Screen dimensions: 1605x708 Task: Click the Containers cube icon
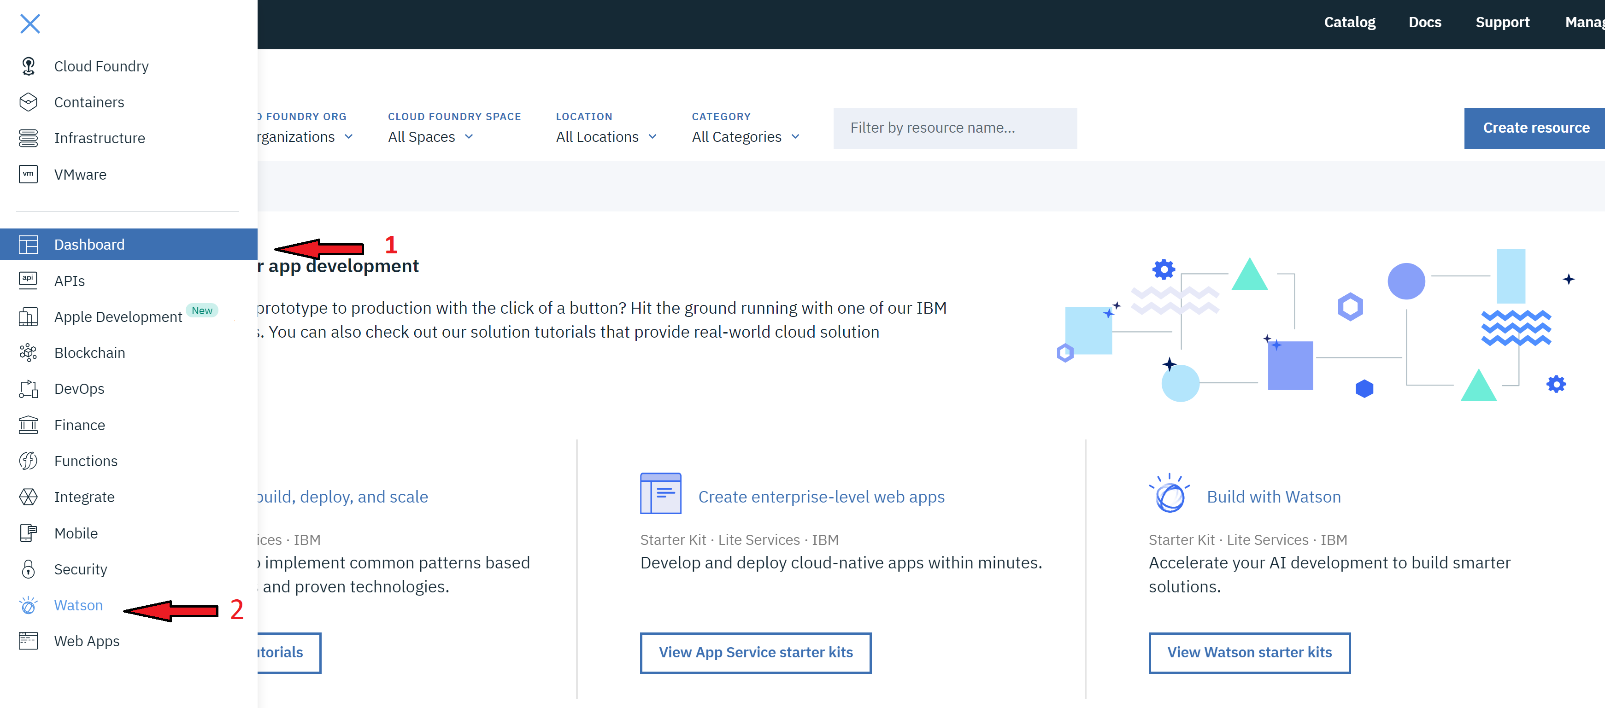pos(28,102)
